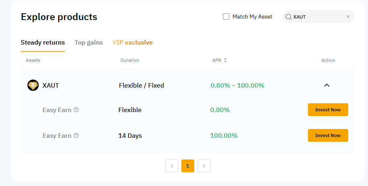This screenshot has height=186, width=368.
Task: Go to previous page arrow
Action: (172, 166)
